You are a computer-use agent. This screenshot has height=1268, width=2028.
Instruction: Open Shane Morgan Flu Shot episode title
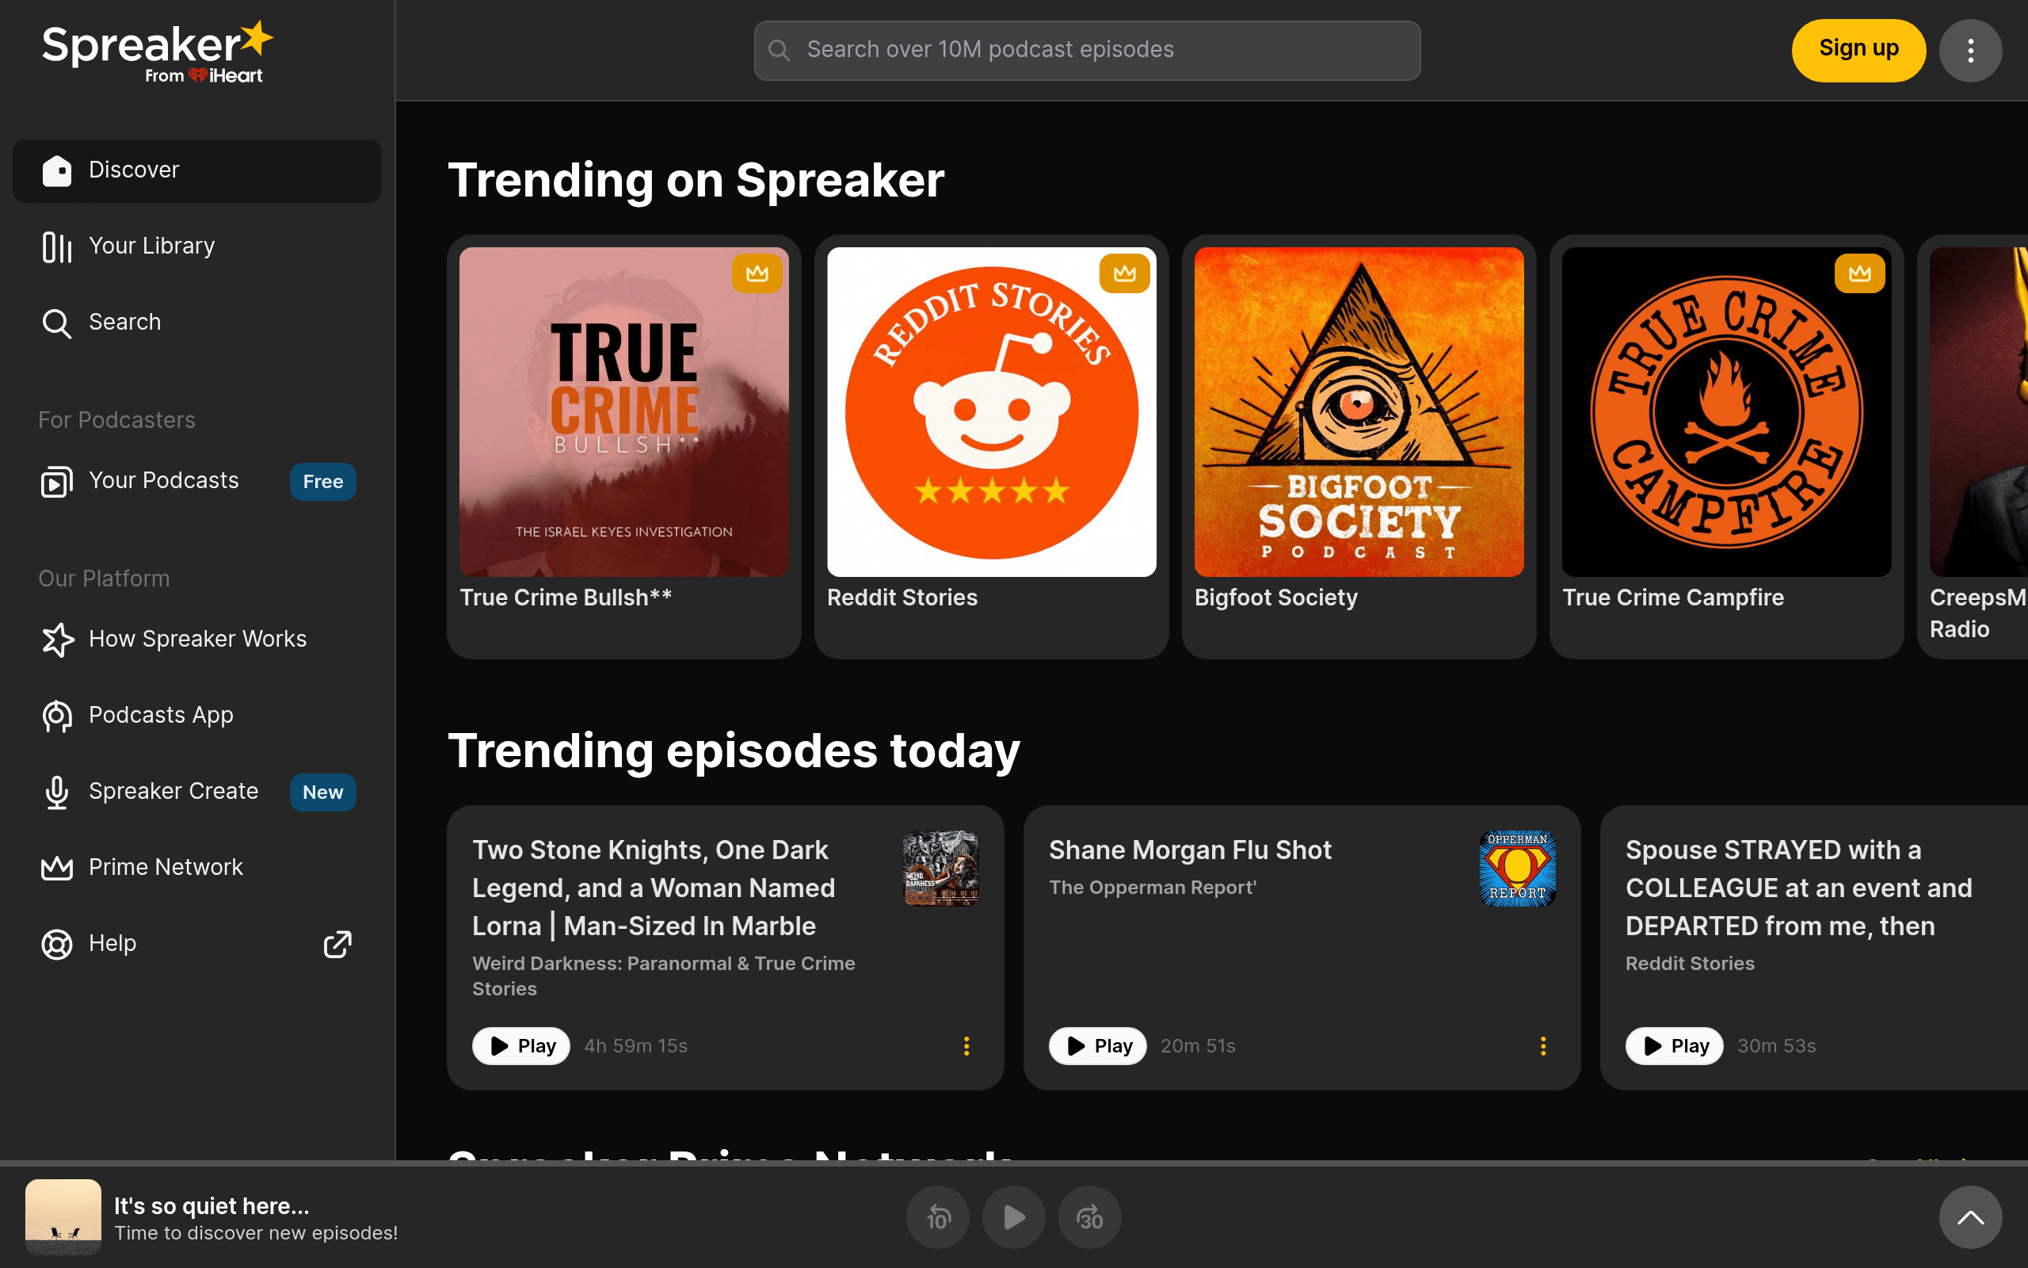[1190, 850]
